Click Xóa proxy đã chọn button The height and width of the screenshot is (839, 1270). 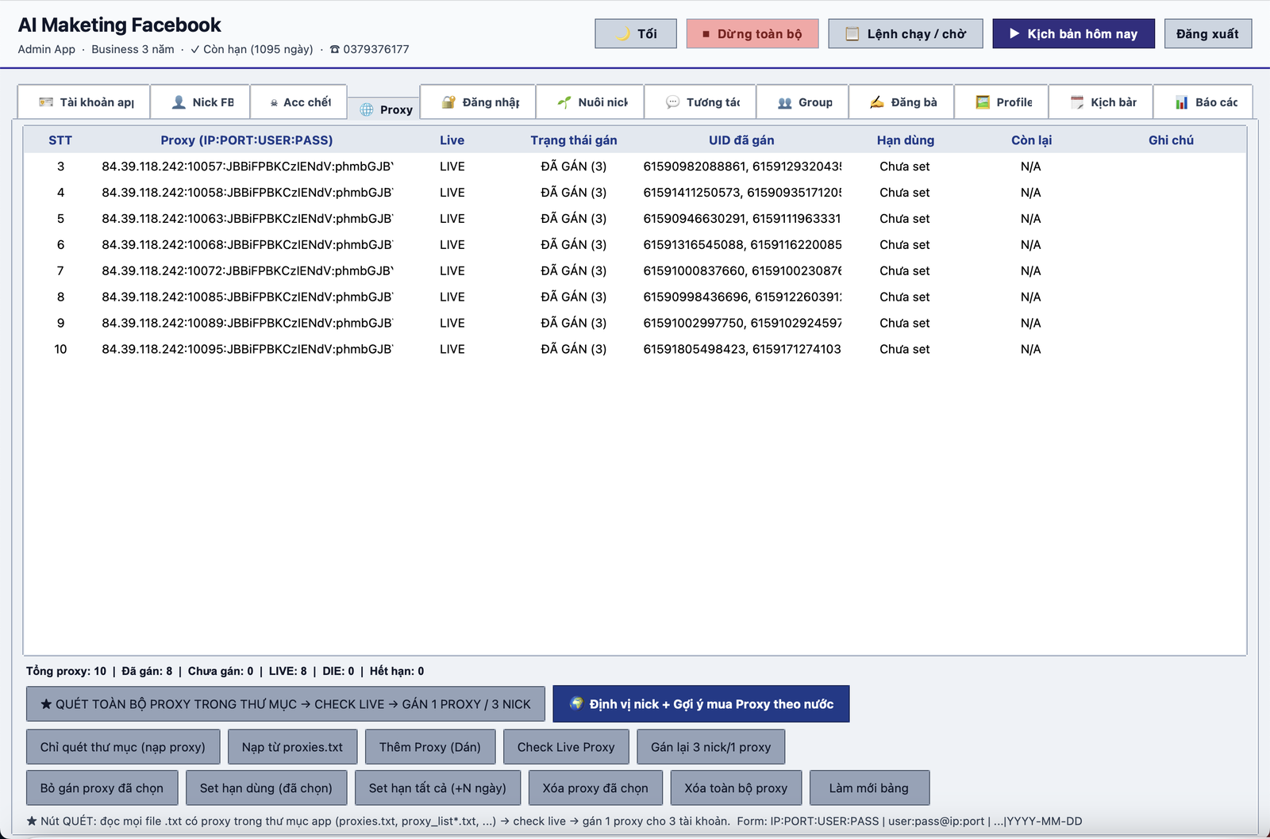(595, 788)
